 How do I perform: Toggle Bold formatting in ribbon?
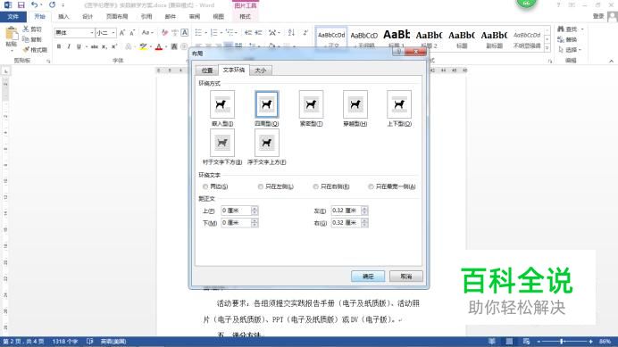click(x=59, y=46)
